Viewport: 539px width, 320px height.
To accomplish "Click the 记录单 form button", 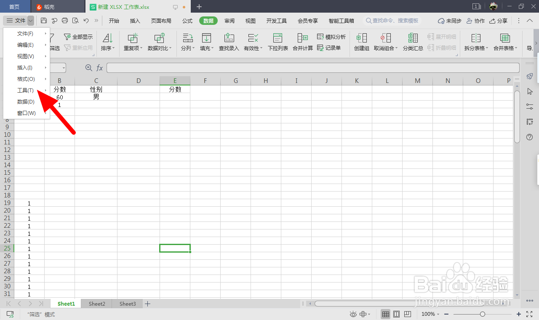I will (x=329, y=48).
